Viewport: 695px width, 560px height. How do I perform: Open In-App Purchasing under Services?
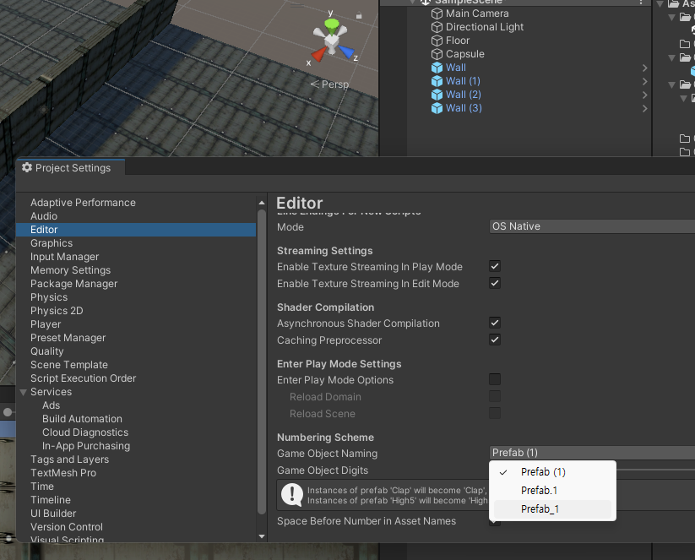tap(86, 446)
